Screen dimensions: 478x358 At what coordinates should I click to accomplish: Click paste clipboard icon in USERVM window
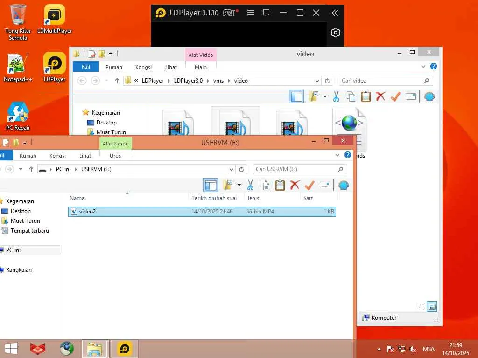click(280, 185)
